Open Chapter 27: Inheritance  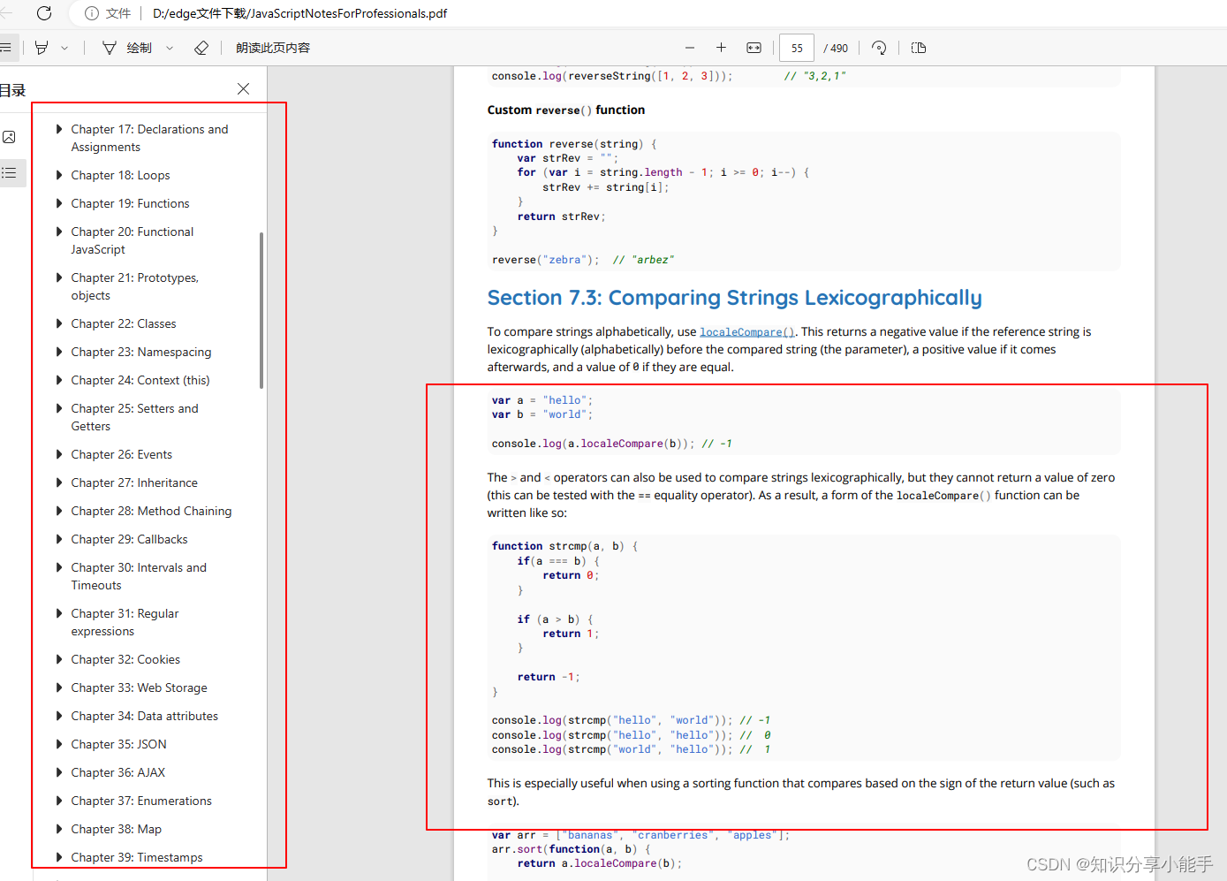134,482
